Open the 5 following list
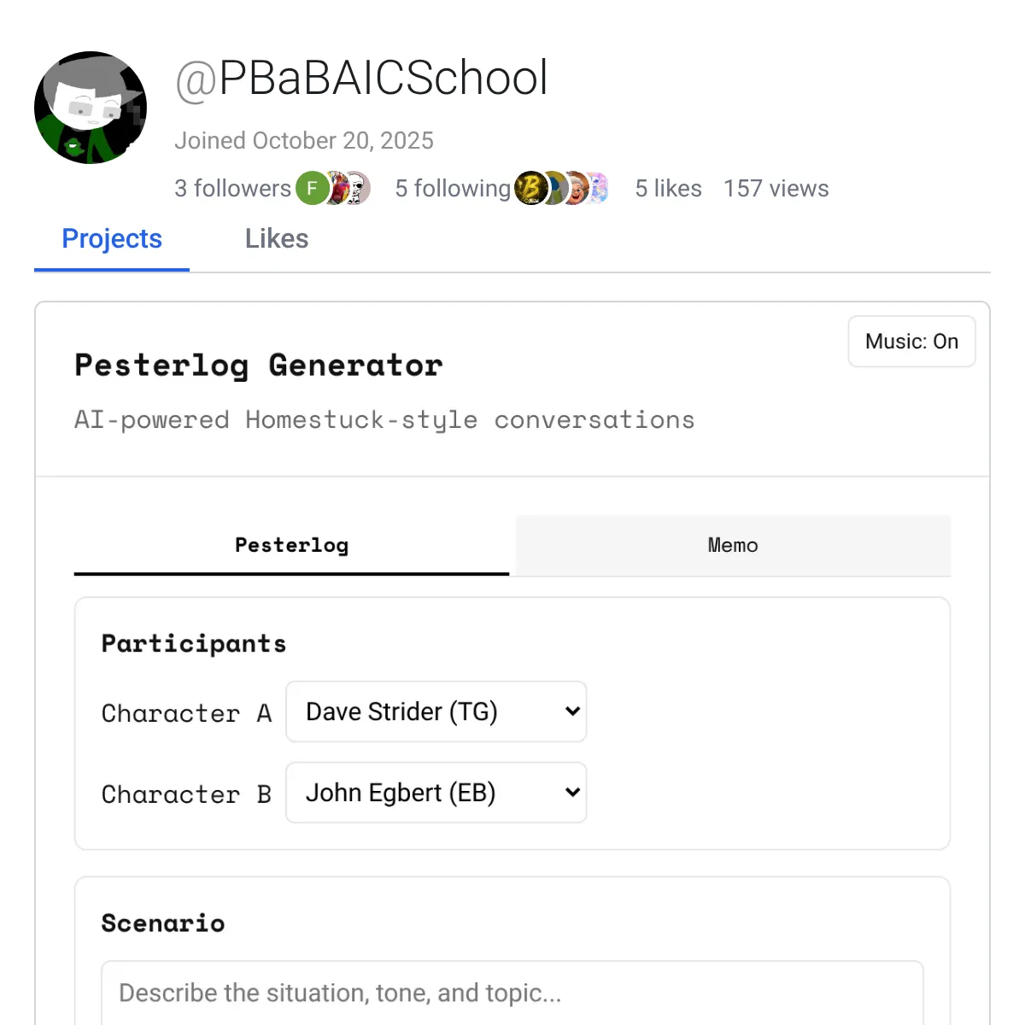The height and width of the screenshot is (1025, 1025). [453, 189]
